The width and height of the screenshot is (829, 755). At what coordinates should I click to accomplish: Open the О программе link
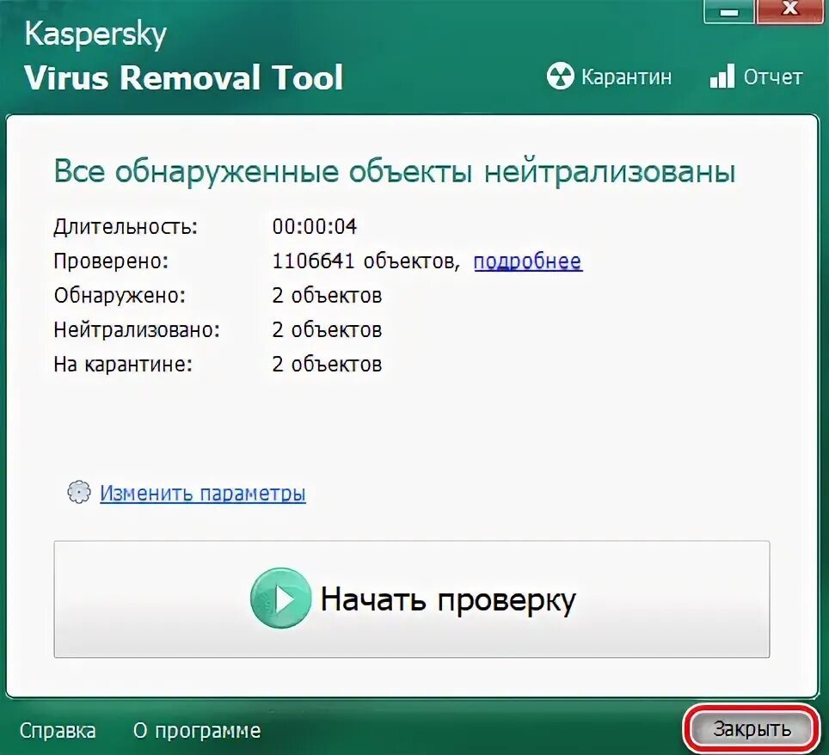click(x=197, y=731)
